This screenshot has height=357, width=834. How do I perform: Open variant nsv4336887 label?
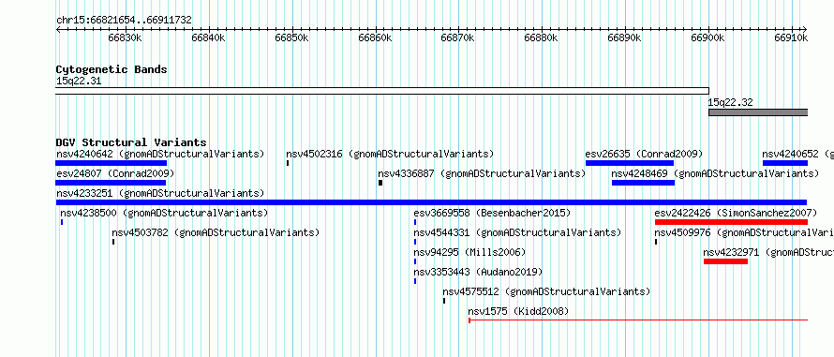[x=482, y=174]
